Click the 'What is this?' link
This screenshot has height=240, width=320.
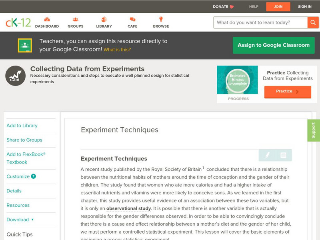click(x=117, y=50)
